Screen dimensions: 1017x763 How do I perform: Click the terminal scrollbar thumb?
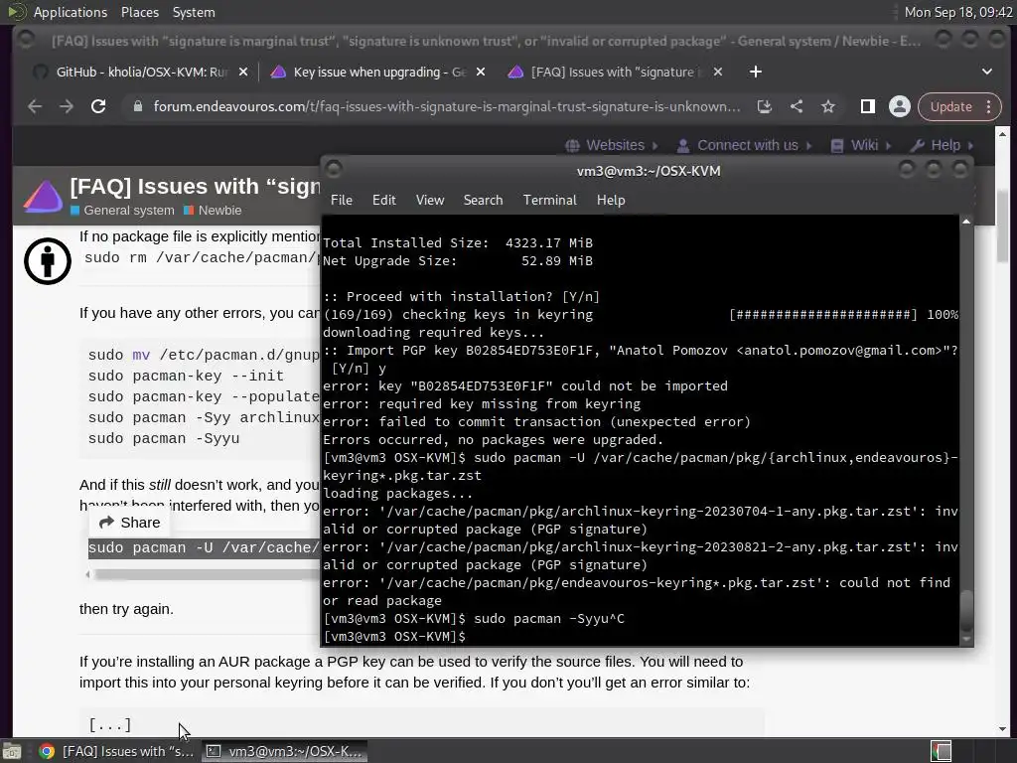[x=966, y=610]
